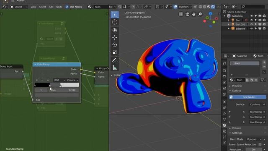Toggle visibility eye for Sun
Image resolution: width=268 pixels, height=151 pixels.
252,20
